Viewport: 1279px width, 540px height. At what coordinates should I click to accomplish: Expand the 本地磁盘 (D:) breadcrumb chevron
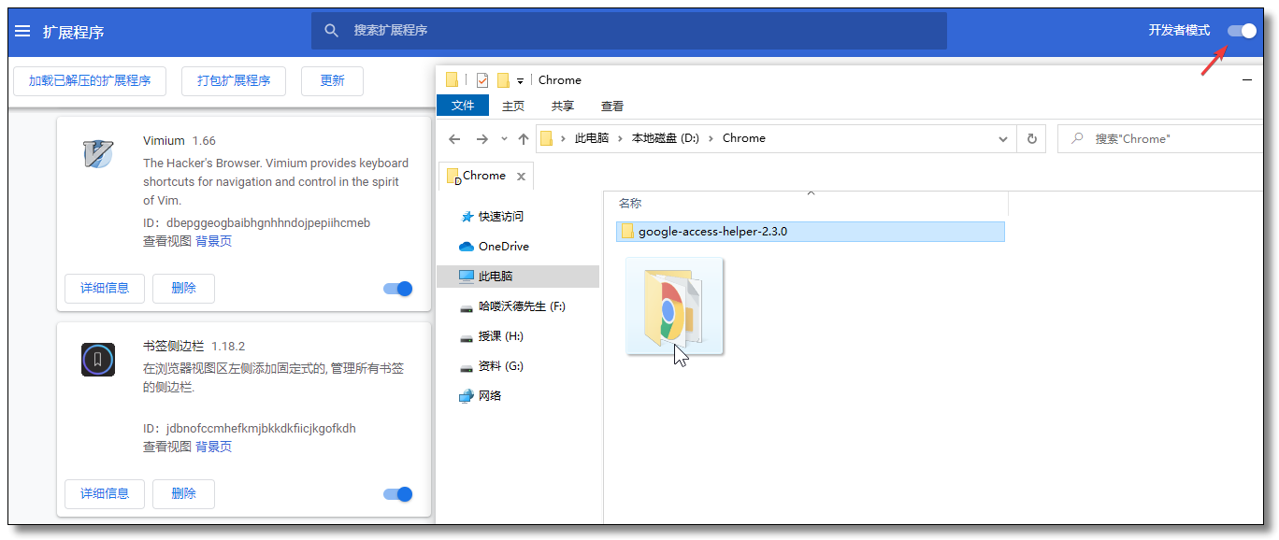(711, 138)
